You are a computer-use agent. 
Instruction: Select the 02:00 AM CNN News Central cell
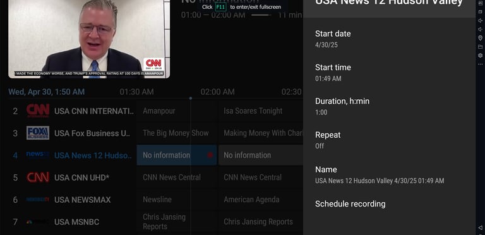point(261,177)
